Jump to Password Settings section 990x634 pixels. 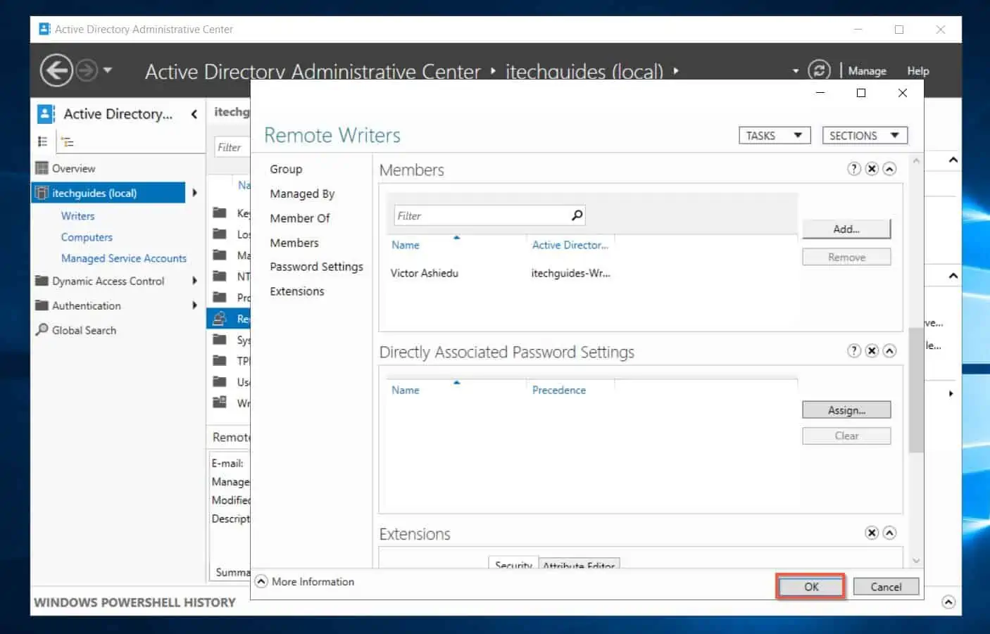[316, 267]
